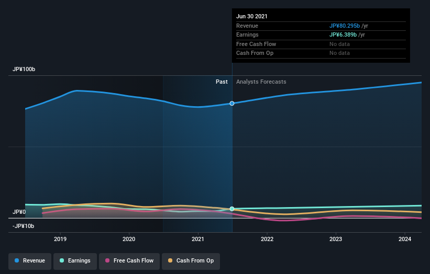Click No data in Cash From Op row
This screenshot has width=430, height=274.
tap(339, 53)
